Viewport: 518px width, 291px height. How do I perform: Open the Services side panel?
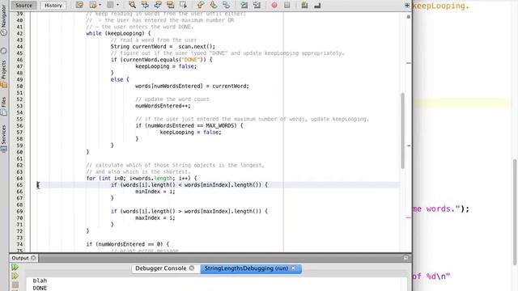[x=3, y=138]
